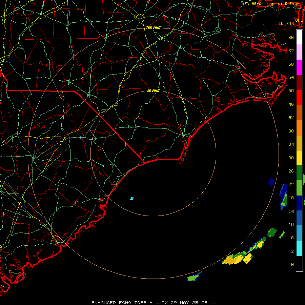Click the gold 38 kft legend swatch

299,143
